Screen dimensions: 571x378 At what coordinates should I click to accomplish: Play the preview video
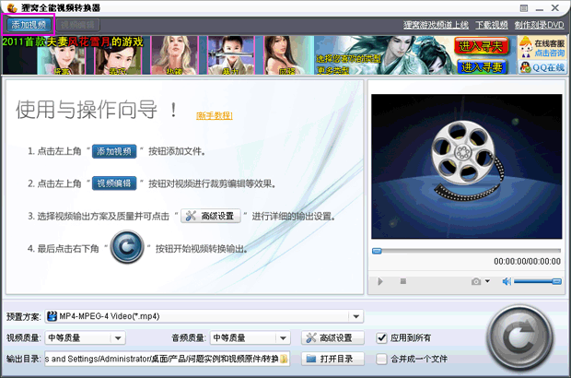pyautogui.click(x=380, y=281)
